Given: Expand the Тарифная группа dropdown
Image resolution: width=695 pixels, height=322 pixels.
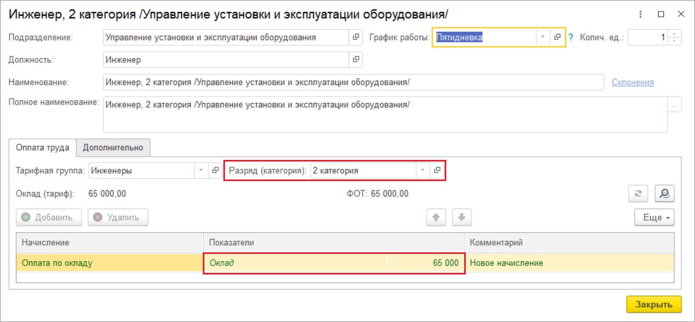Looking at the screenshot, I should pos(201,171).
